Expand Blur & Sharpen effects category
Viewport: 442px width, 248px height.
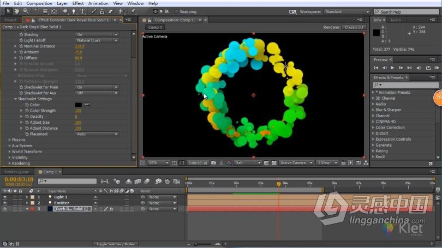point(373,110)
